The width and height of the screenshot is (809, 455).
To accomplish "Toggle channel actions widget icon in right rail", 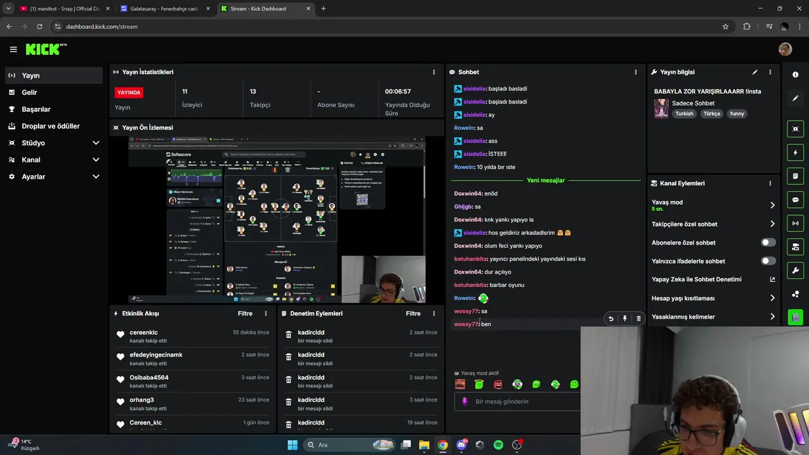I will tap(795, 246).
